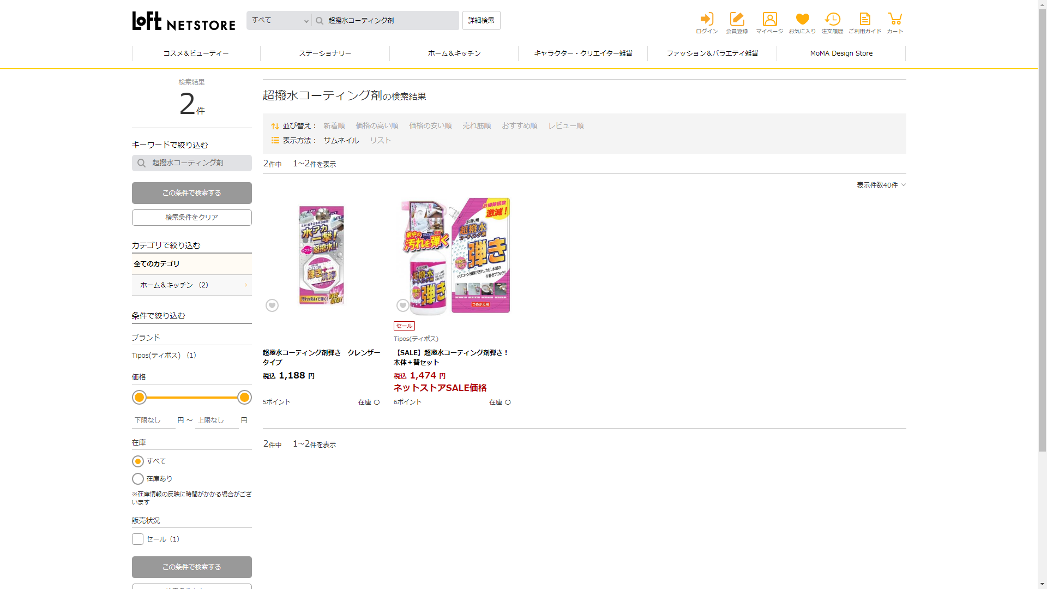The width and height of the screenshot is (1047, 589).
Task: Click the 詳細検索 button
Action: pos(481,21)
